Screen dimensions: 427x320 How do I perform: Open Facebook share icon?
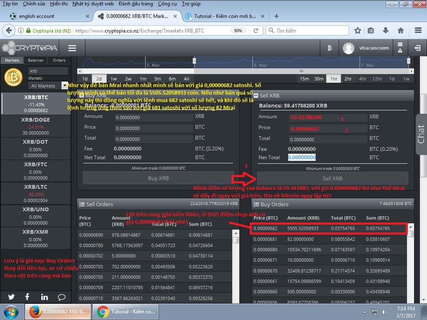[27, 297]
